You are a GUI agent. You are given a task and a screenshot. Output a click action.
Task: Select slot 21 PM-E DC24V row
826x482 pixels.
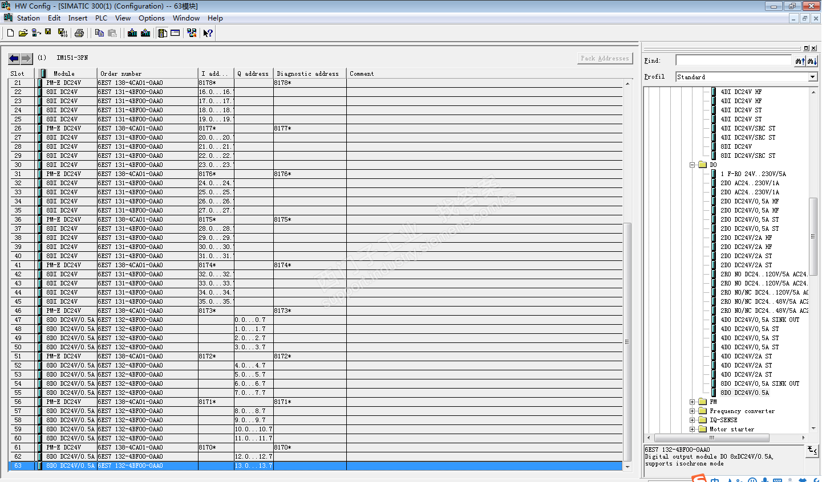pos(316,83)
